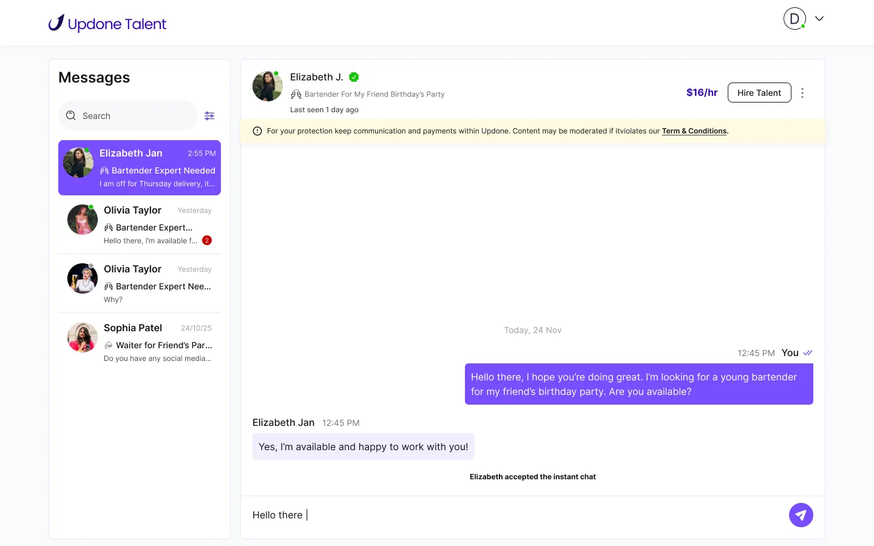
Task: Click Elizabeth J.'s verified badge
Action: point(354,77)
